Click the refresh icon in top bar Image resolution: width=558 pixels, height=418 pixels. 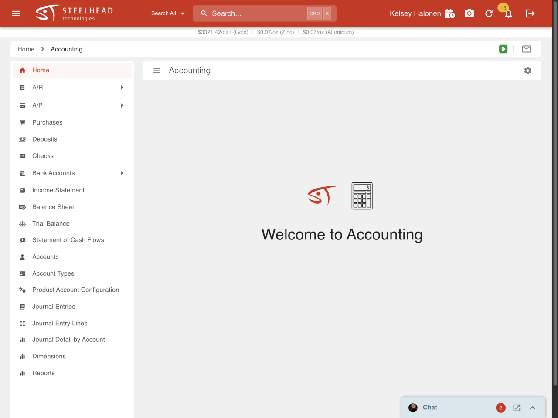pyautogui.click(x=489, y=13)
